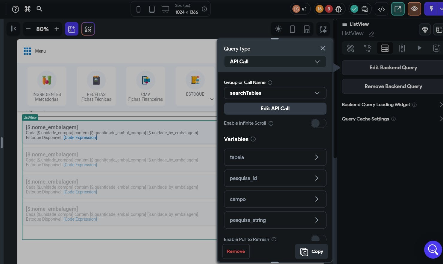The image size is (443, 264).
Task: Toggle light mode sun icon on canvas
Action: point(278,29)
